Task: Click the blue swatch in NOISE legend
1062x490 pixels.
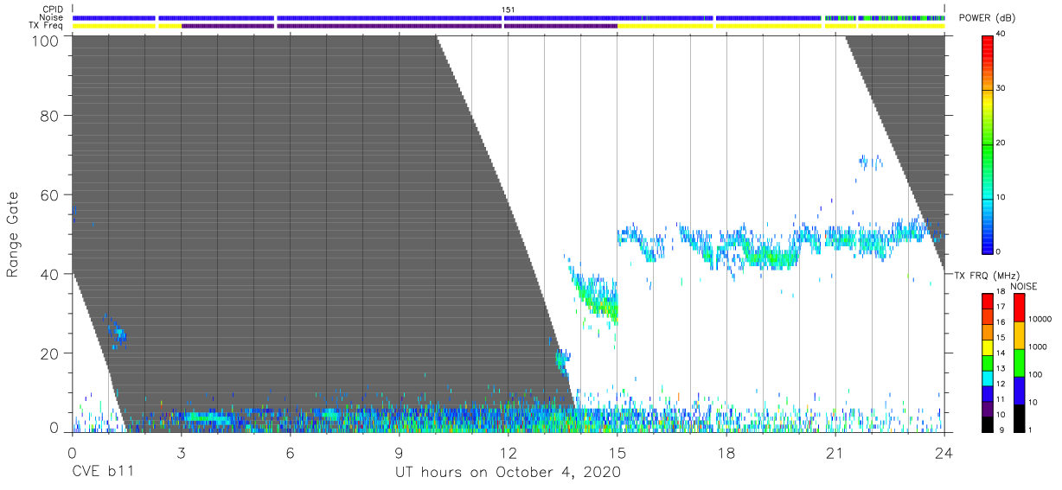Action: point(1018,390)
